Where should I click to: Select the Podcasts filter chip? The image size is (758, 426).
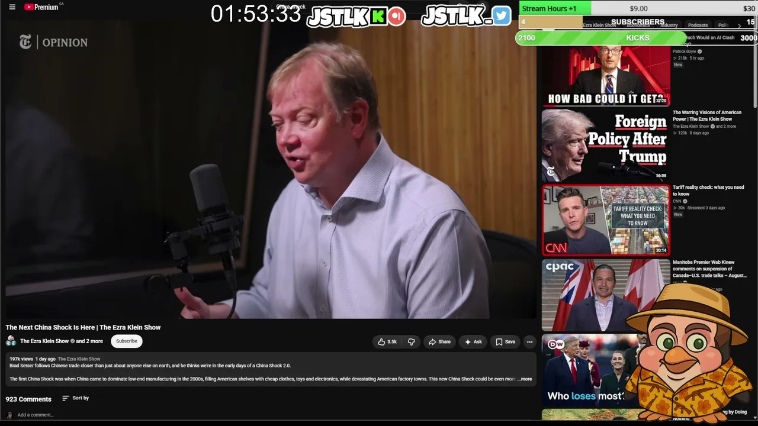point(698,25)
